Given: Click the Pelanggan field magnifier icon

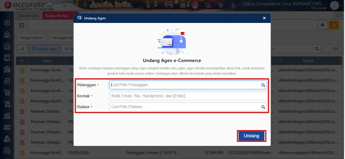Looking at the screenshot, I should pos(263,85).
